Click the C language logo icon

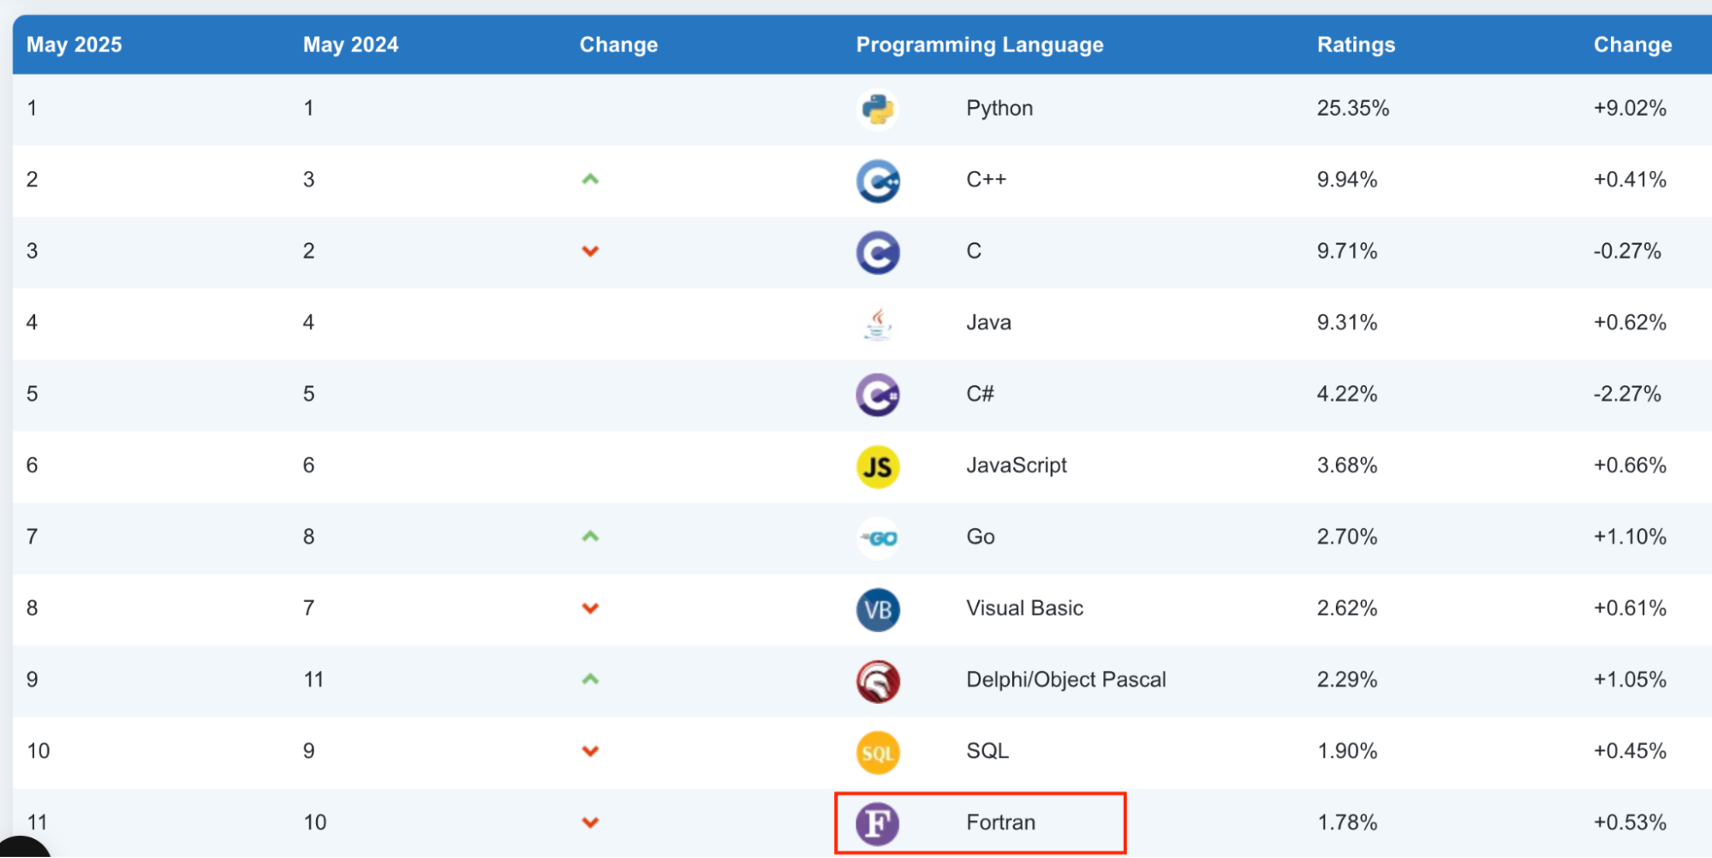click(878, 253)
